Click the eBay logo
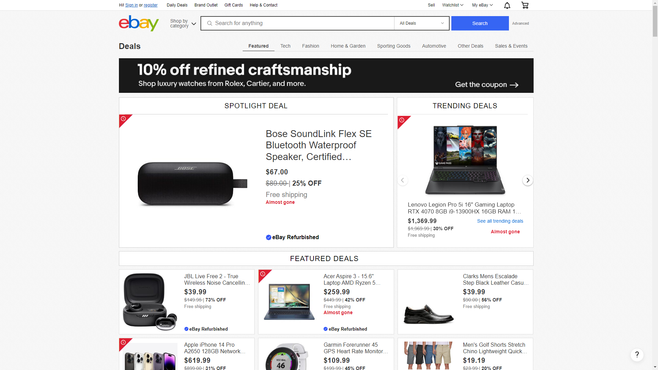Viewport: 658px width, 370px height. coord(138,23)
